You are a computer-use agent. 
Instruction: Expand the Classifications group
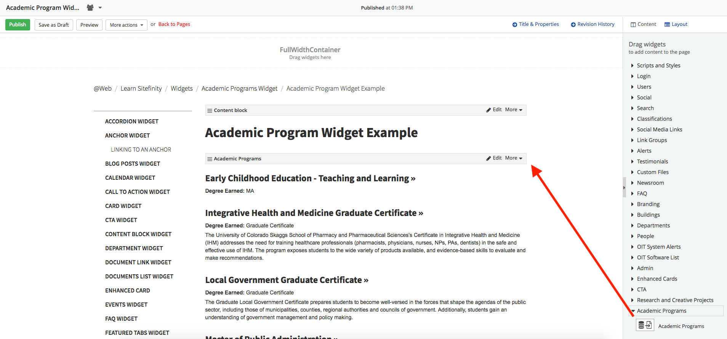(654, 119)
